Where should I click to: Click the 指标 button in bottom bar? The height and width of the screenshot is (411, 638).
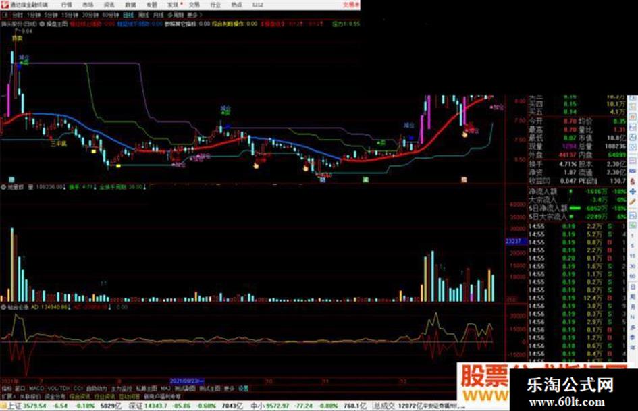7,389
